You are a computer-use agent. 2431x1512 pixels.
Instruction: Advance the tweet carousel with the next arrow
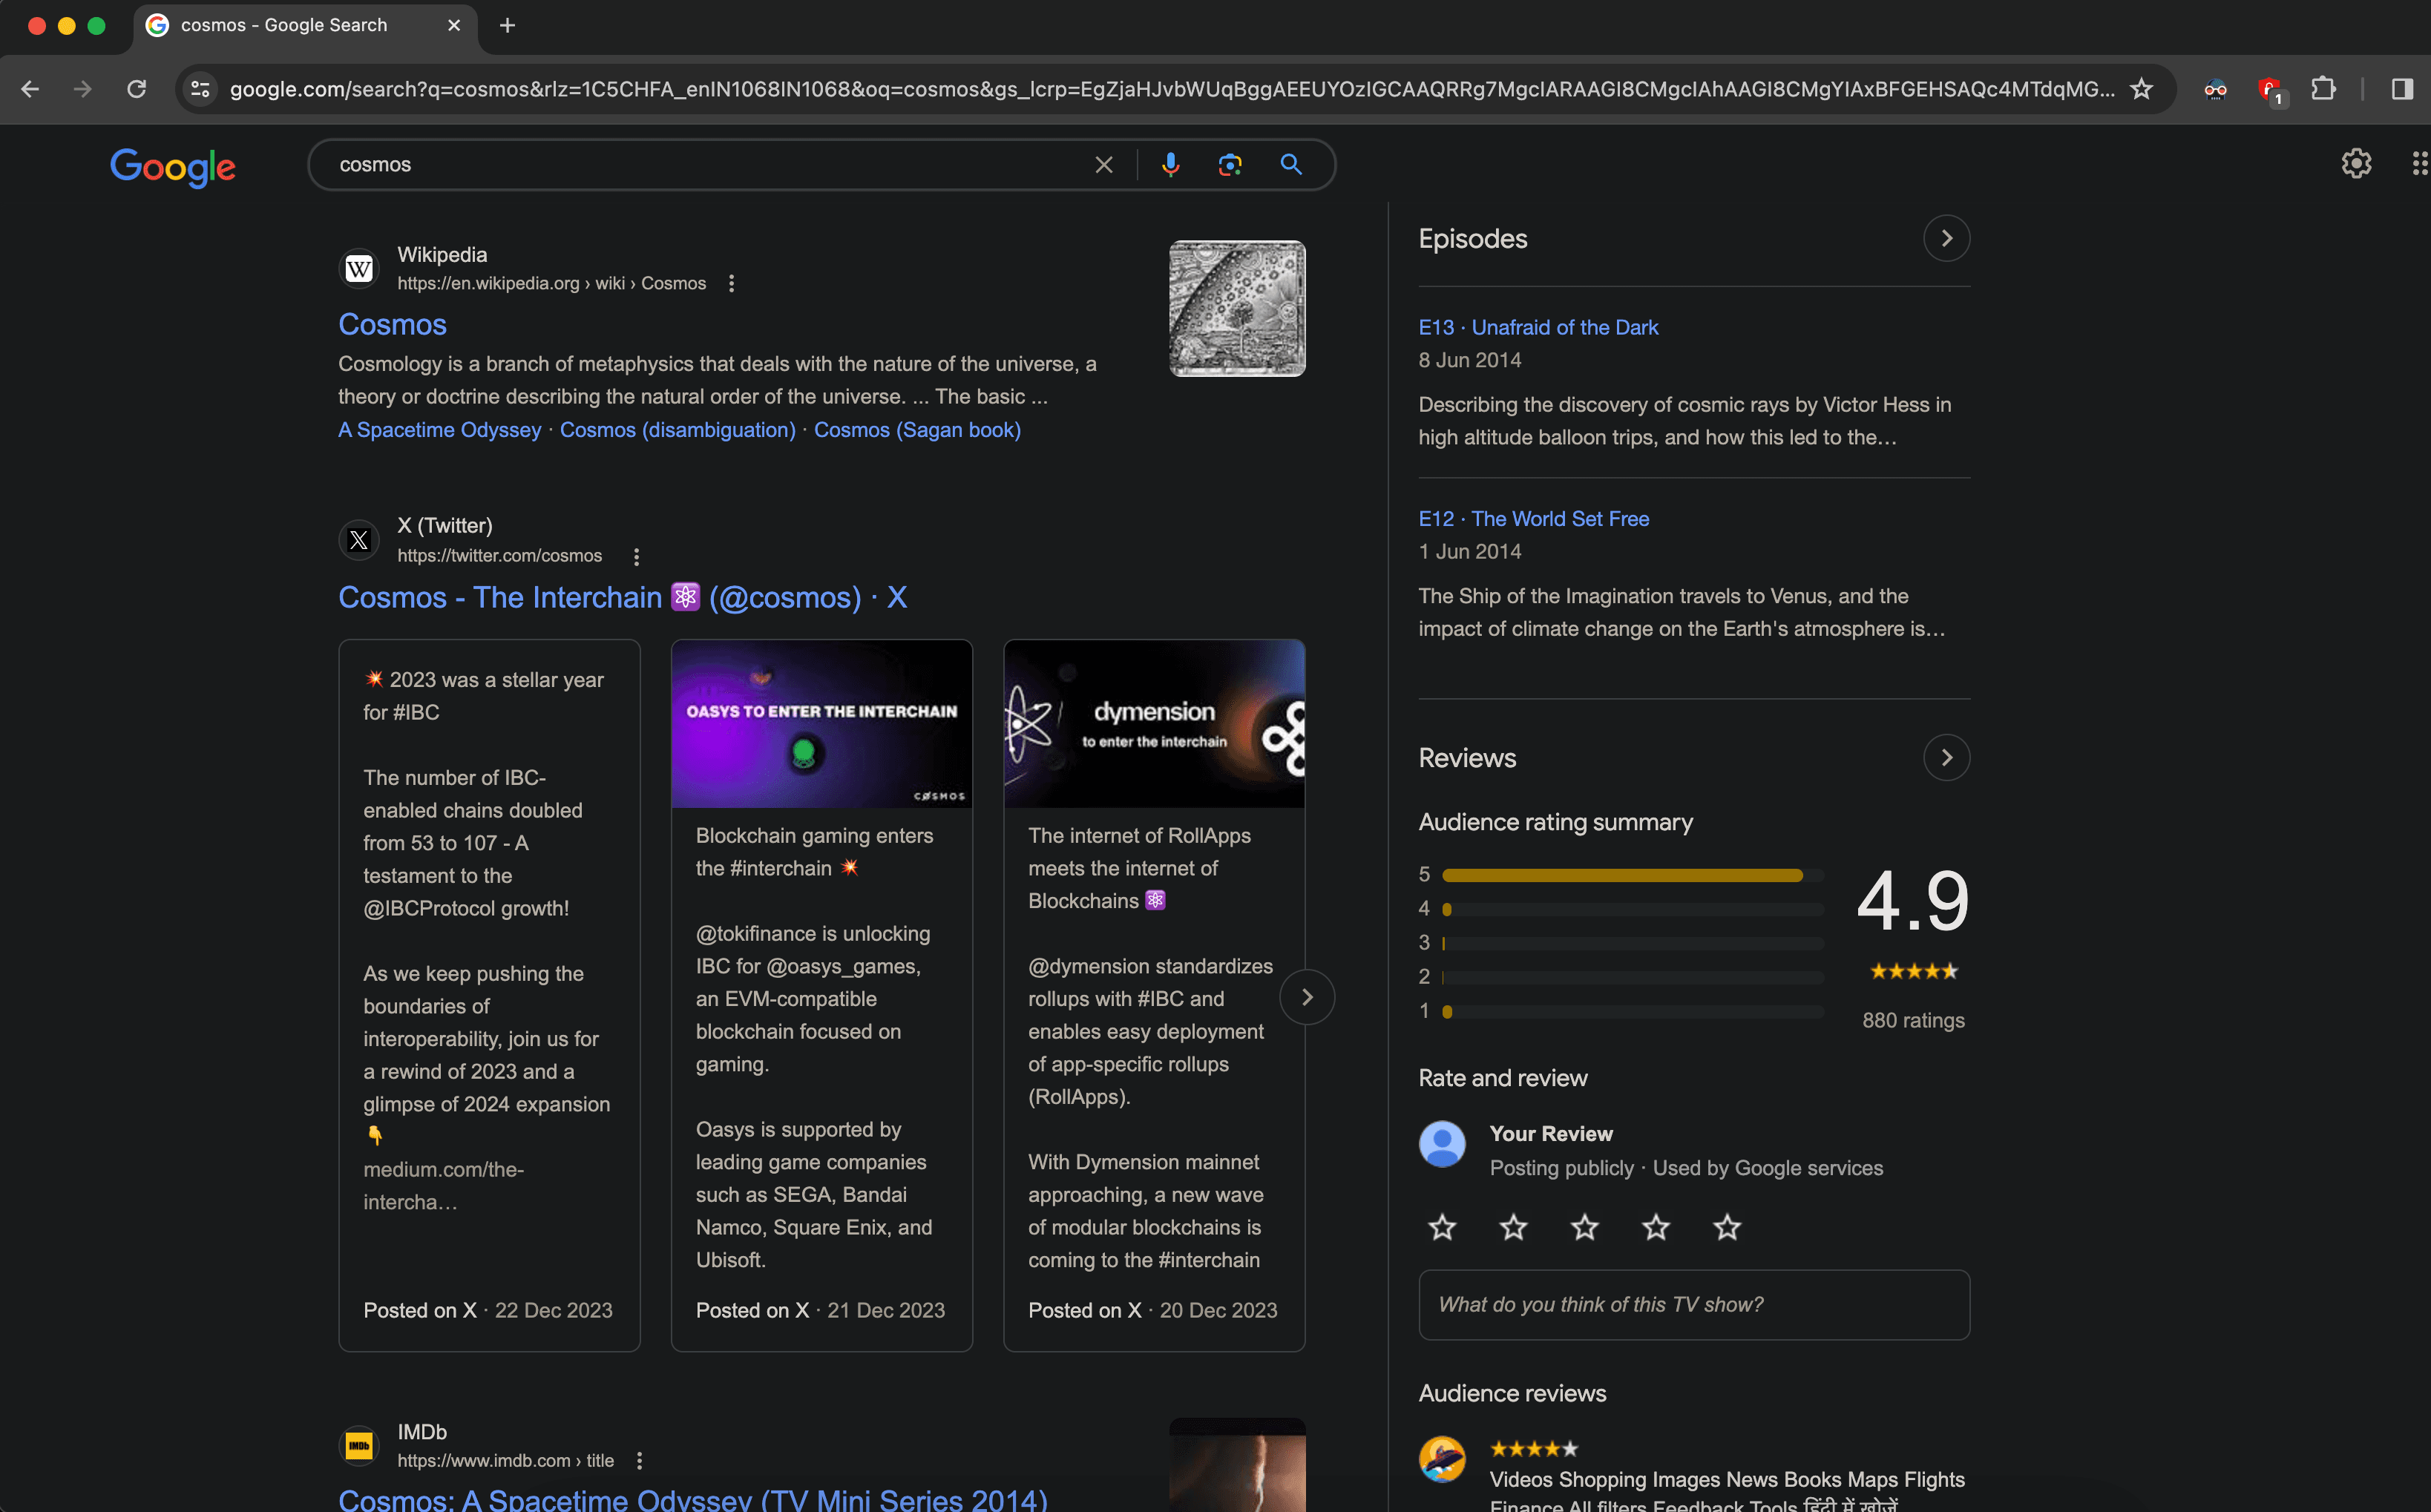[x=1307, y=996]
